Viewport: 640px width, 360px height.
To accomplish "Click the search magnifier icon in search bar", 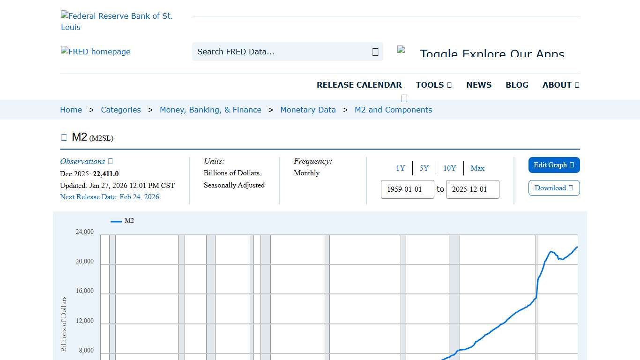I will click(x=374, y=52).
